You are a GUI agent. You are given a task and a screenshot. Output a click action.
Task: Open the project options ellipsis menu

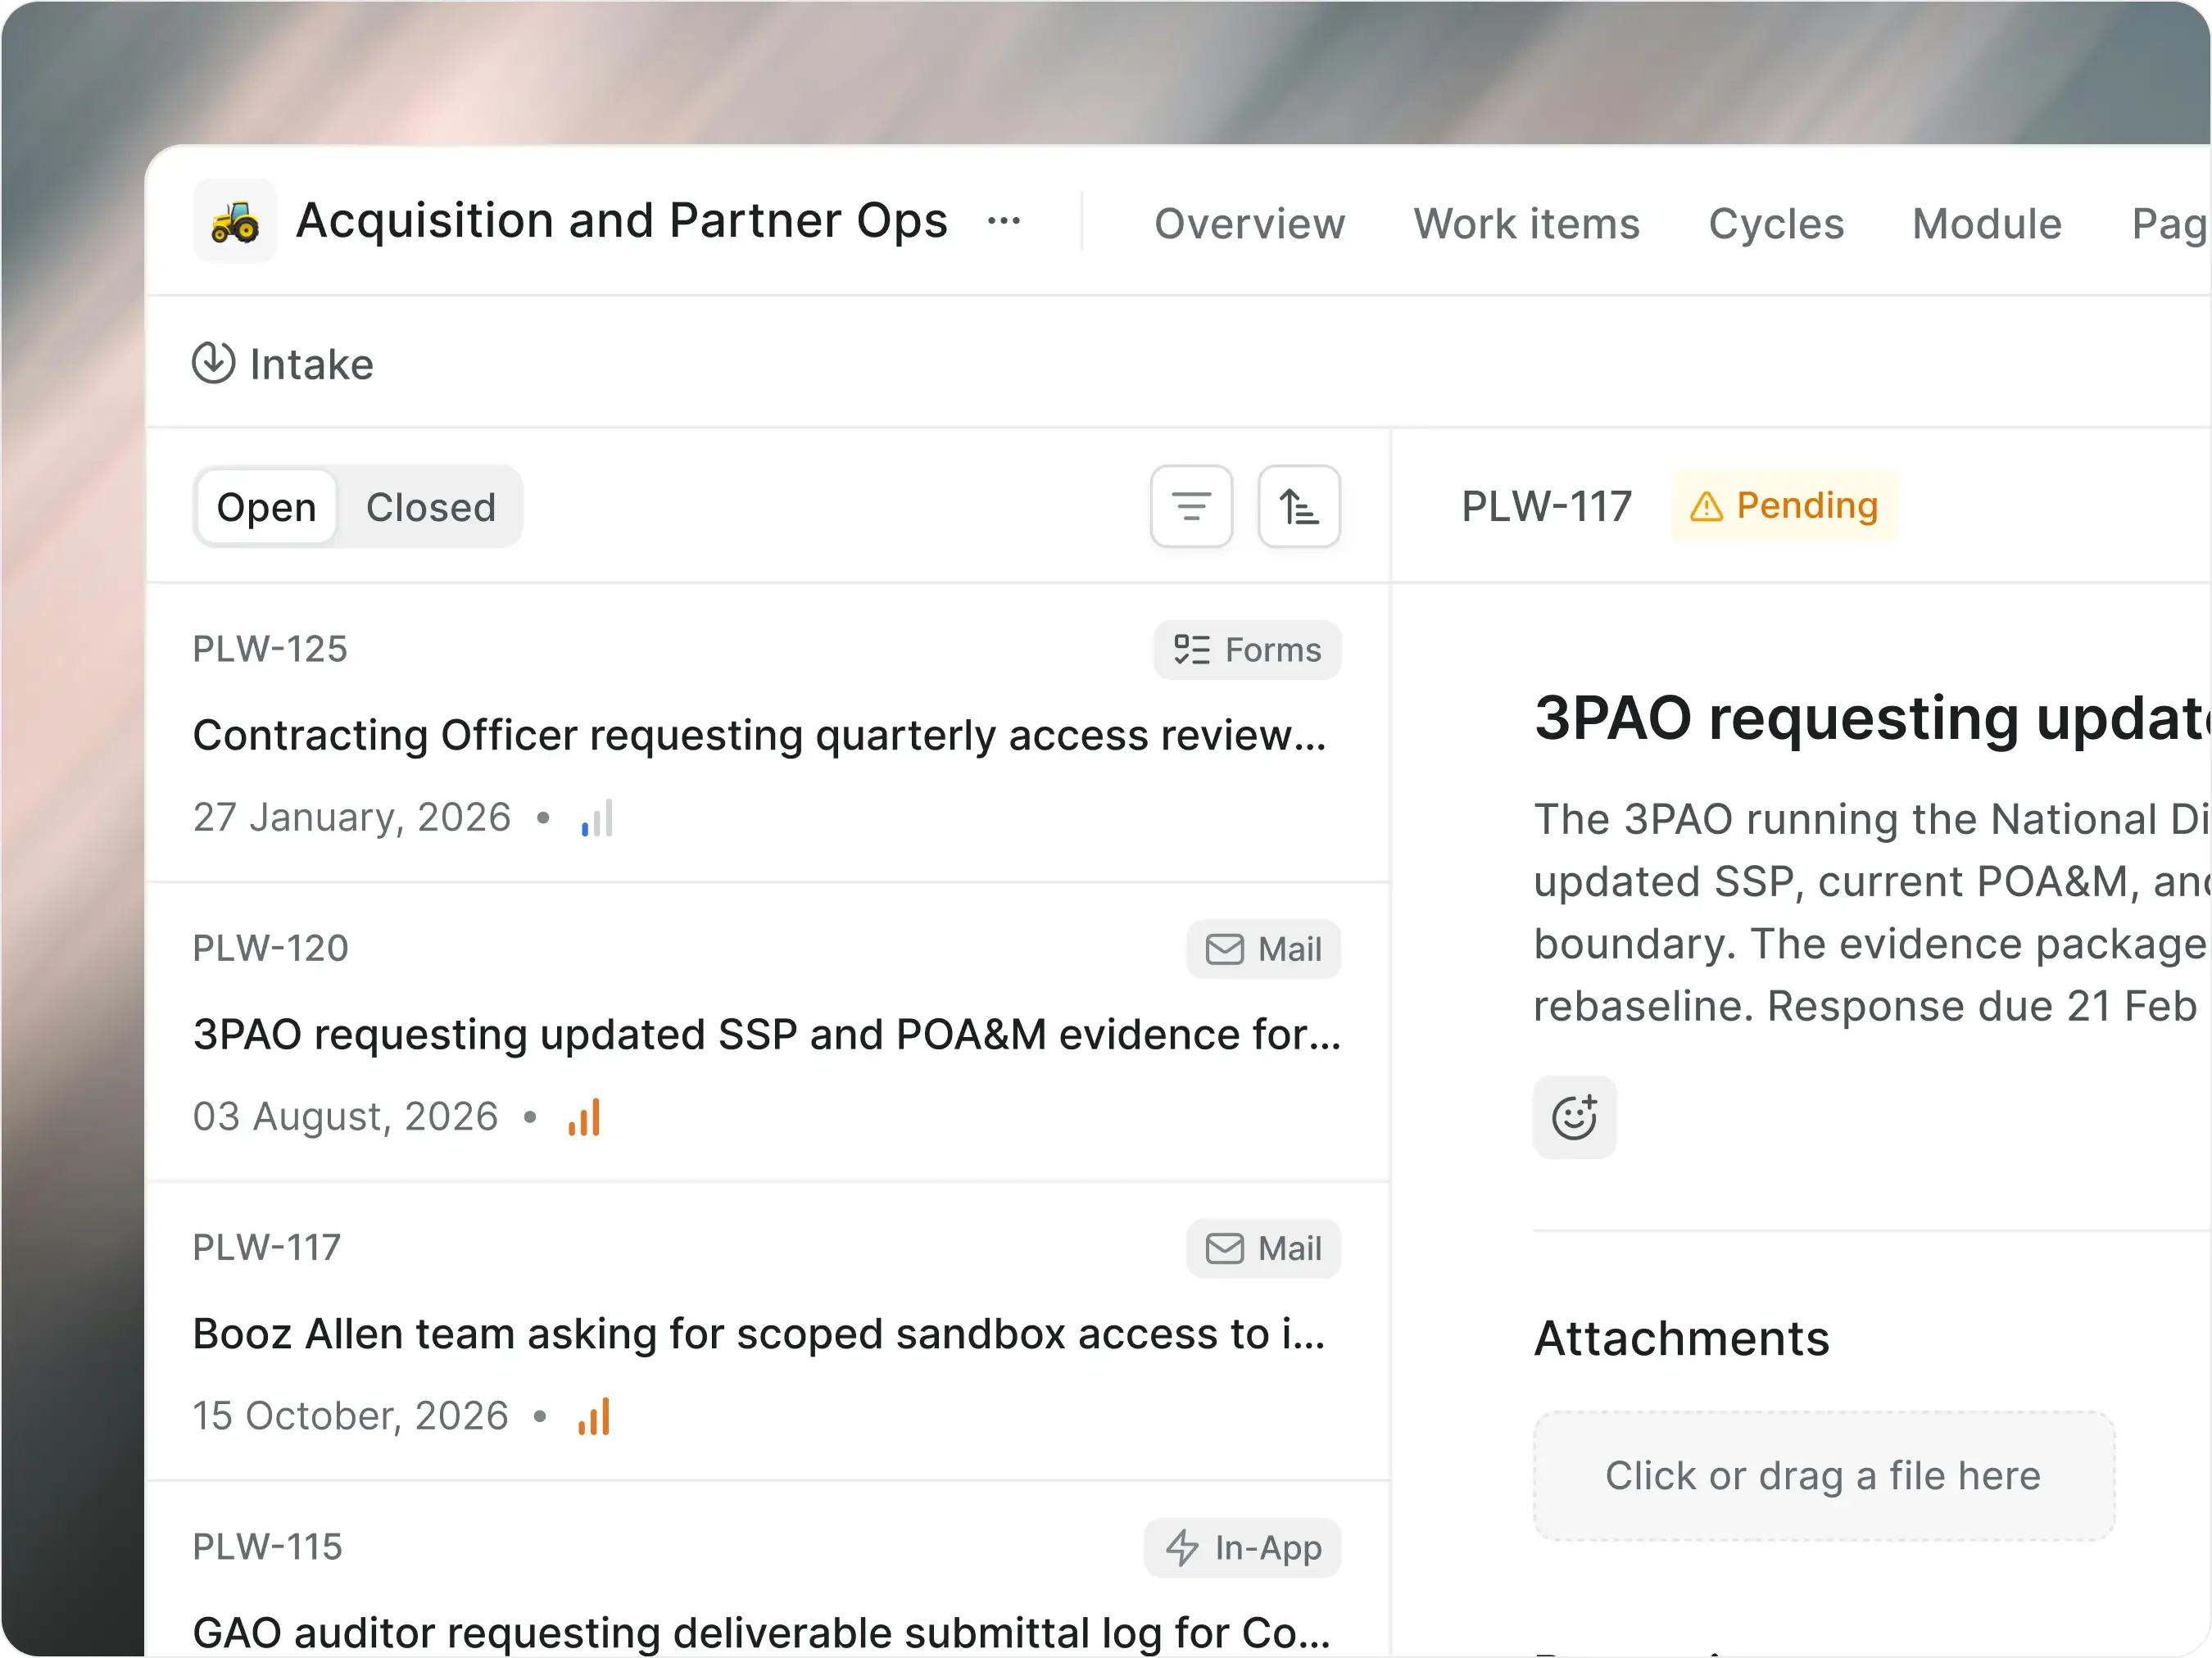[x=1004, y=221]
